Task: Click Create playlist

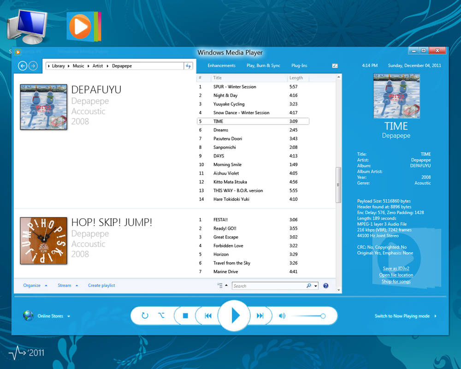Action: click(x=101, y=285)
